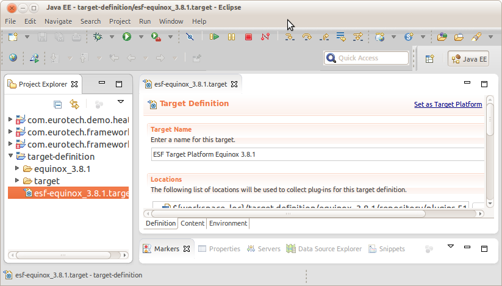Switch to the Content tab

(192, 223)
